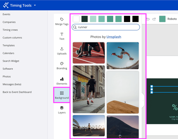Select the Text tool

(62, 36)
